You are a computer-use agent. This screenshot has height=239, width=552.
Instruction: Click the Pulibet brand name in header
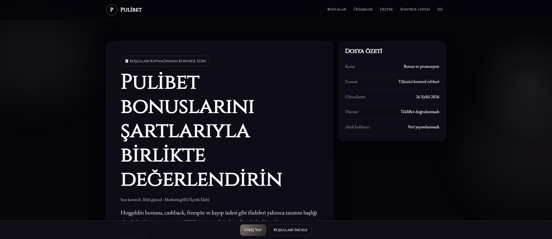click(x=131, y=10)
